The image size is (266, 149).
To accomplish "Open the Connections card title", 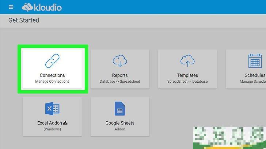I will coord(52,75).
